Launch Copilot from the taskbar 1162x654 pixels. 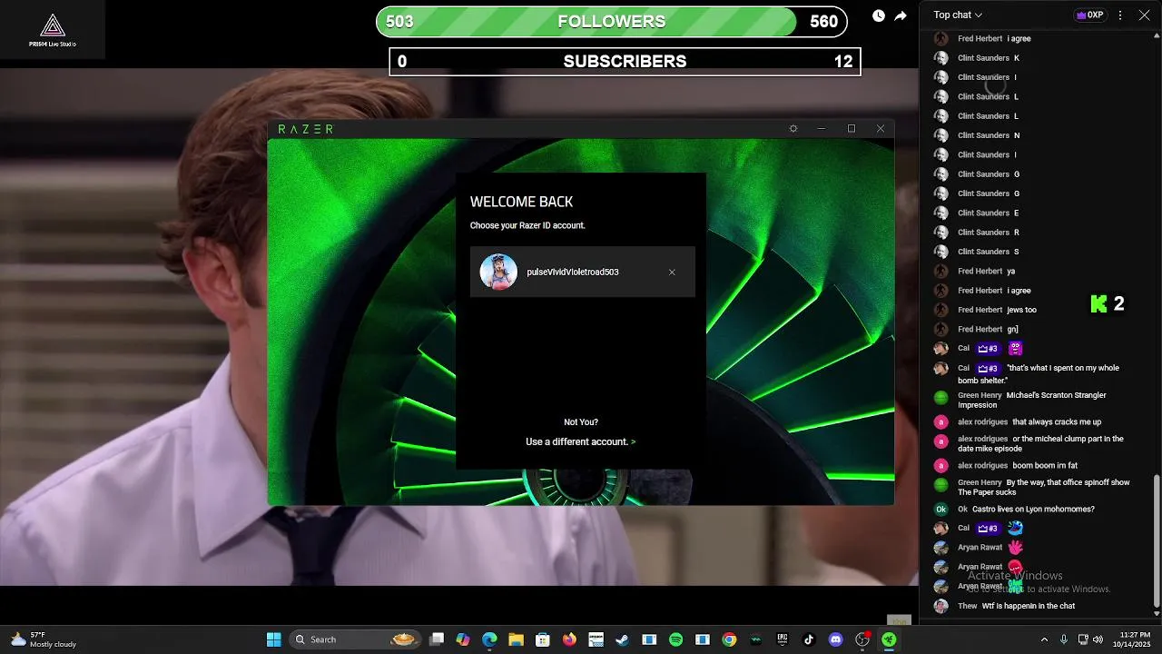point(463,639)
